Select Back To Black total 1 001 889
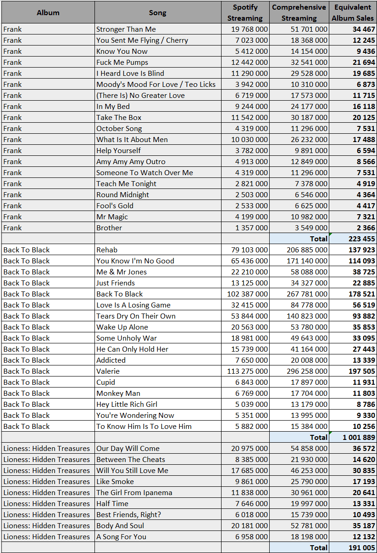The height and width of the screenshot is (553, 377). pos(353,437)
